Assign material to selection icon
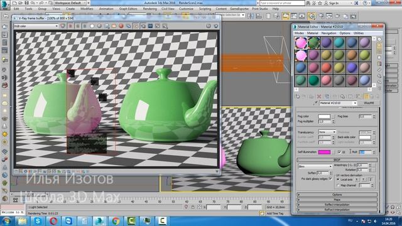This screenshot has width=402, height=226. [x=312, y=97]
